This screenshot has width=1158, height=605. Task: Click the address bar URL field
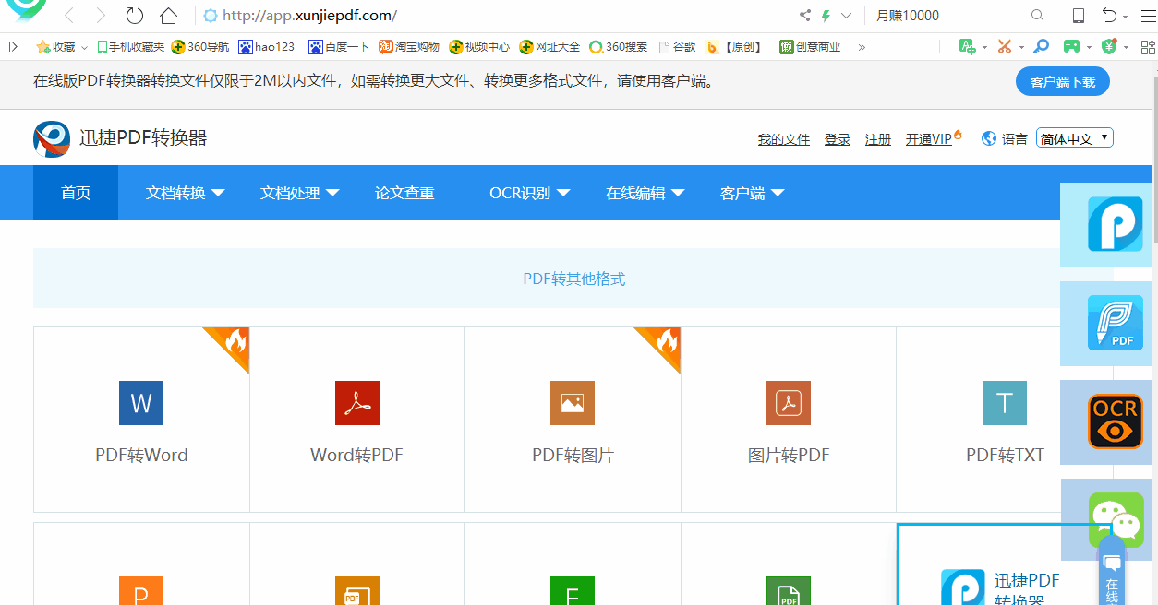[x=494, y=16]
